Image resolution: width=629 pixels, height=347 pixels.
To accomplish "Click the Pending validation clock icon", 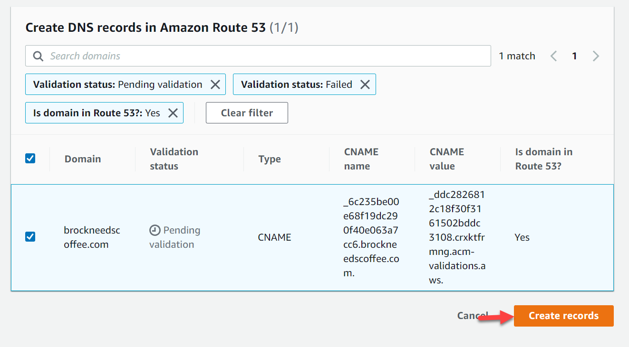I will 155,230.
